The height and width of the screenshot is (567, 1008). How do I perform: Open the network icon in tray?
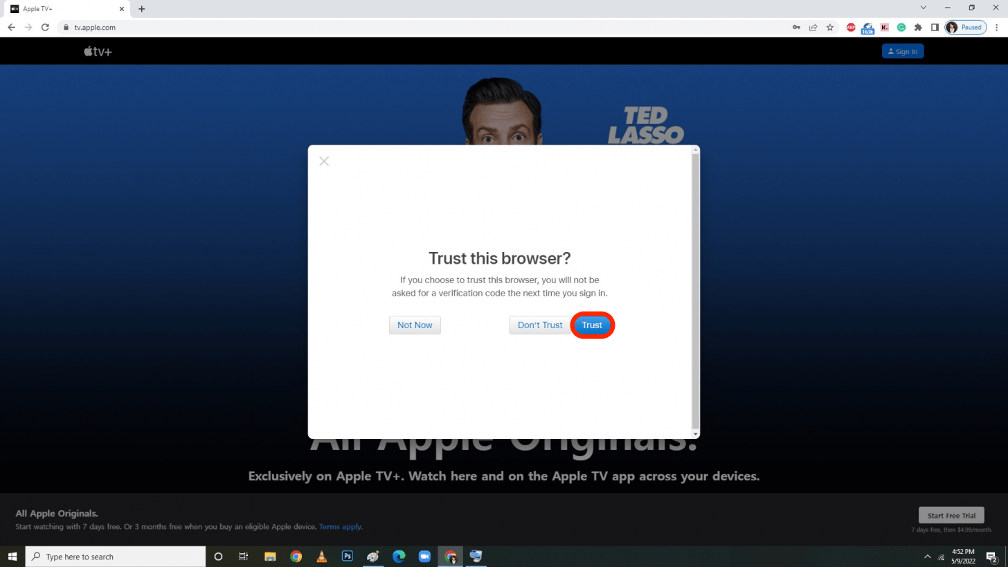[941, 557]
